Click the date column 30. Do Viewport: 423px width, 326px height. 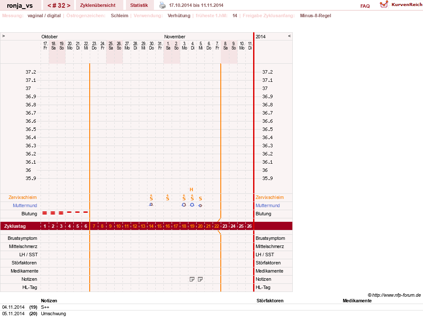(152, 46)
